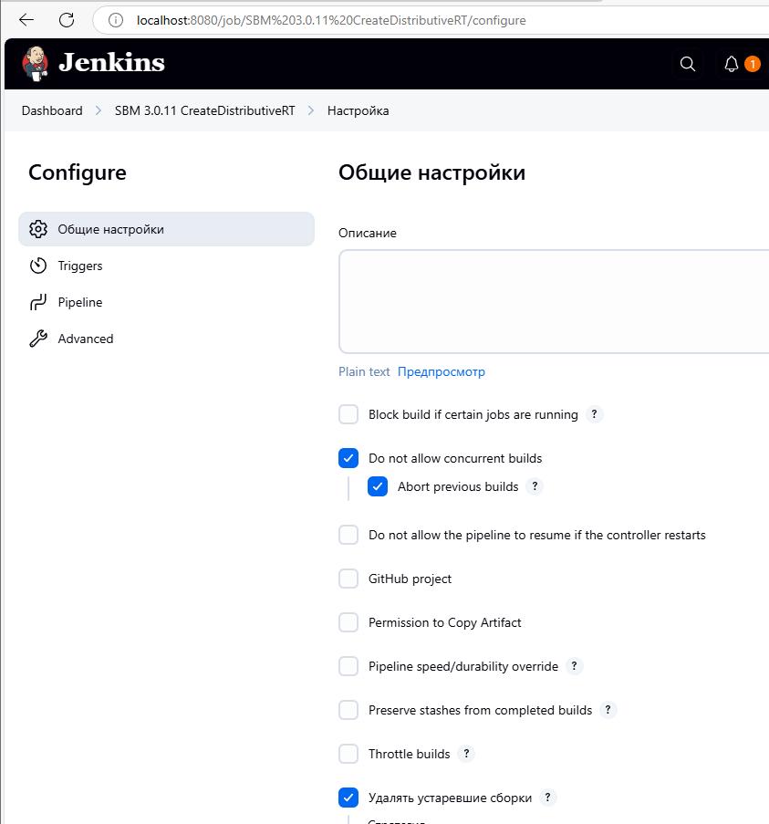
Task: Expand breadcrumb chevron after Dashboard
Action: click(99, 110)
